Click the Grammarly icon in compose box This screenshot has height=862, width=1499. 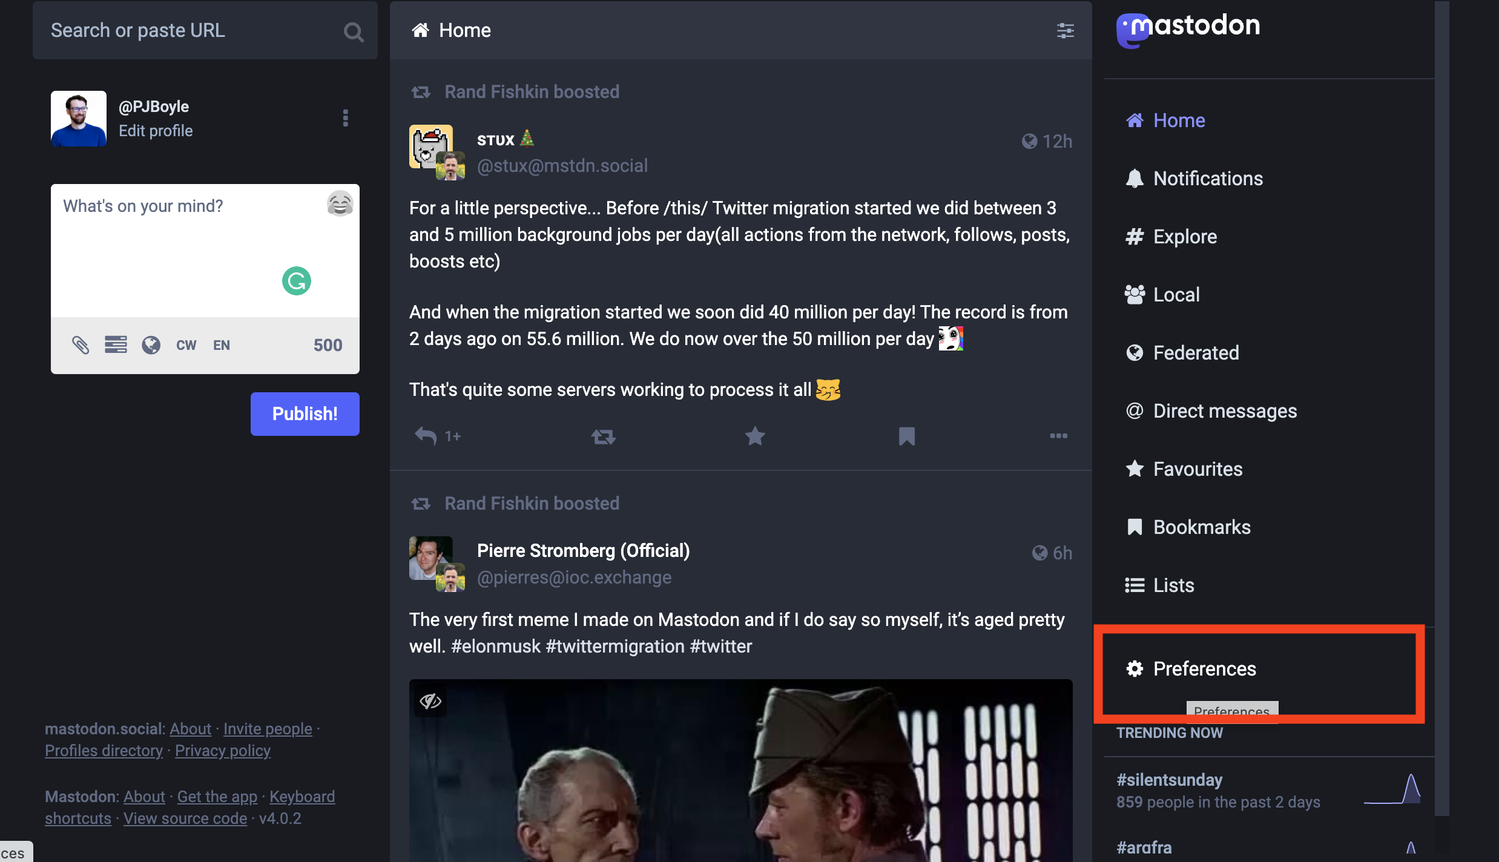[x=297, y=281]
